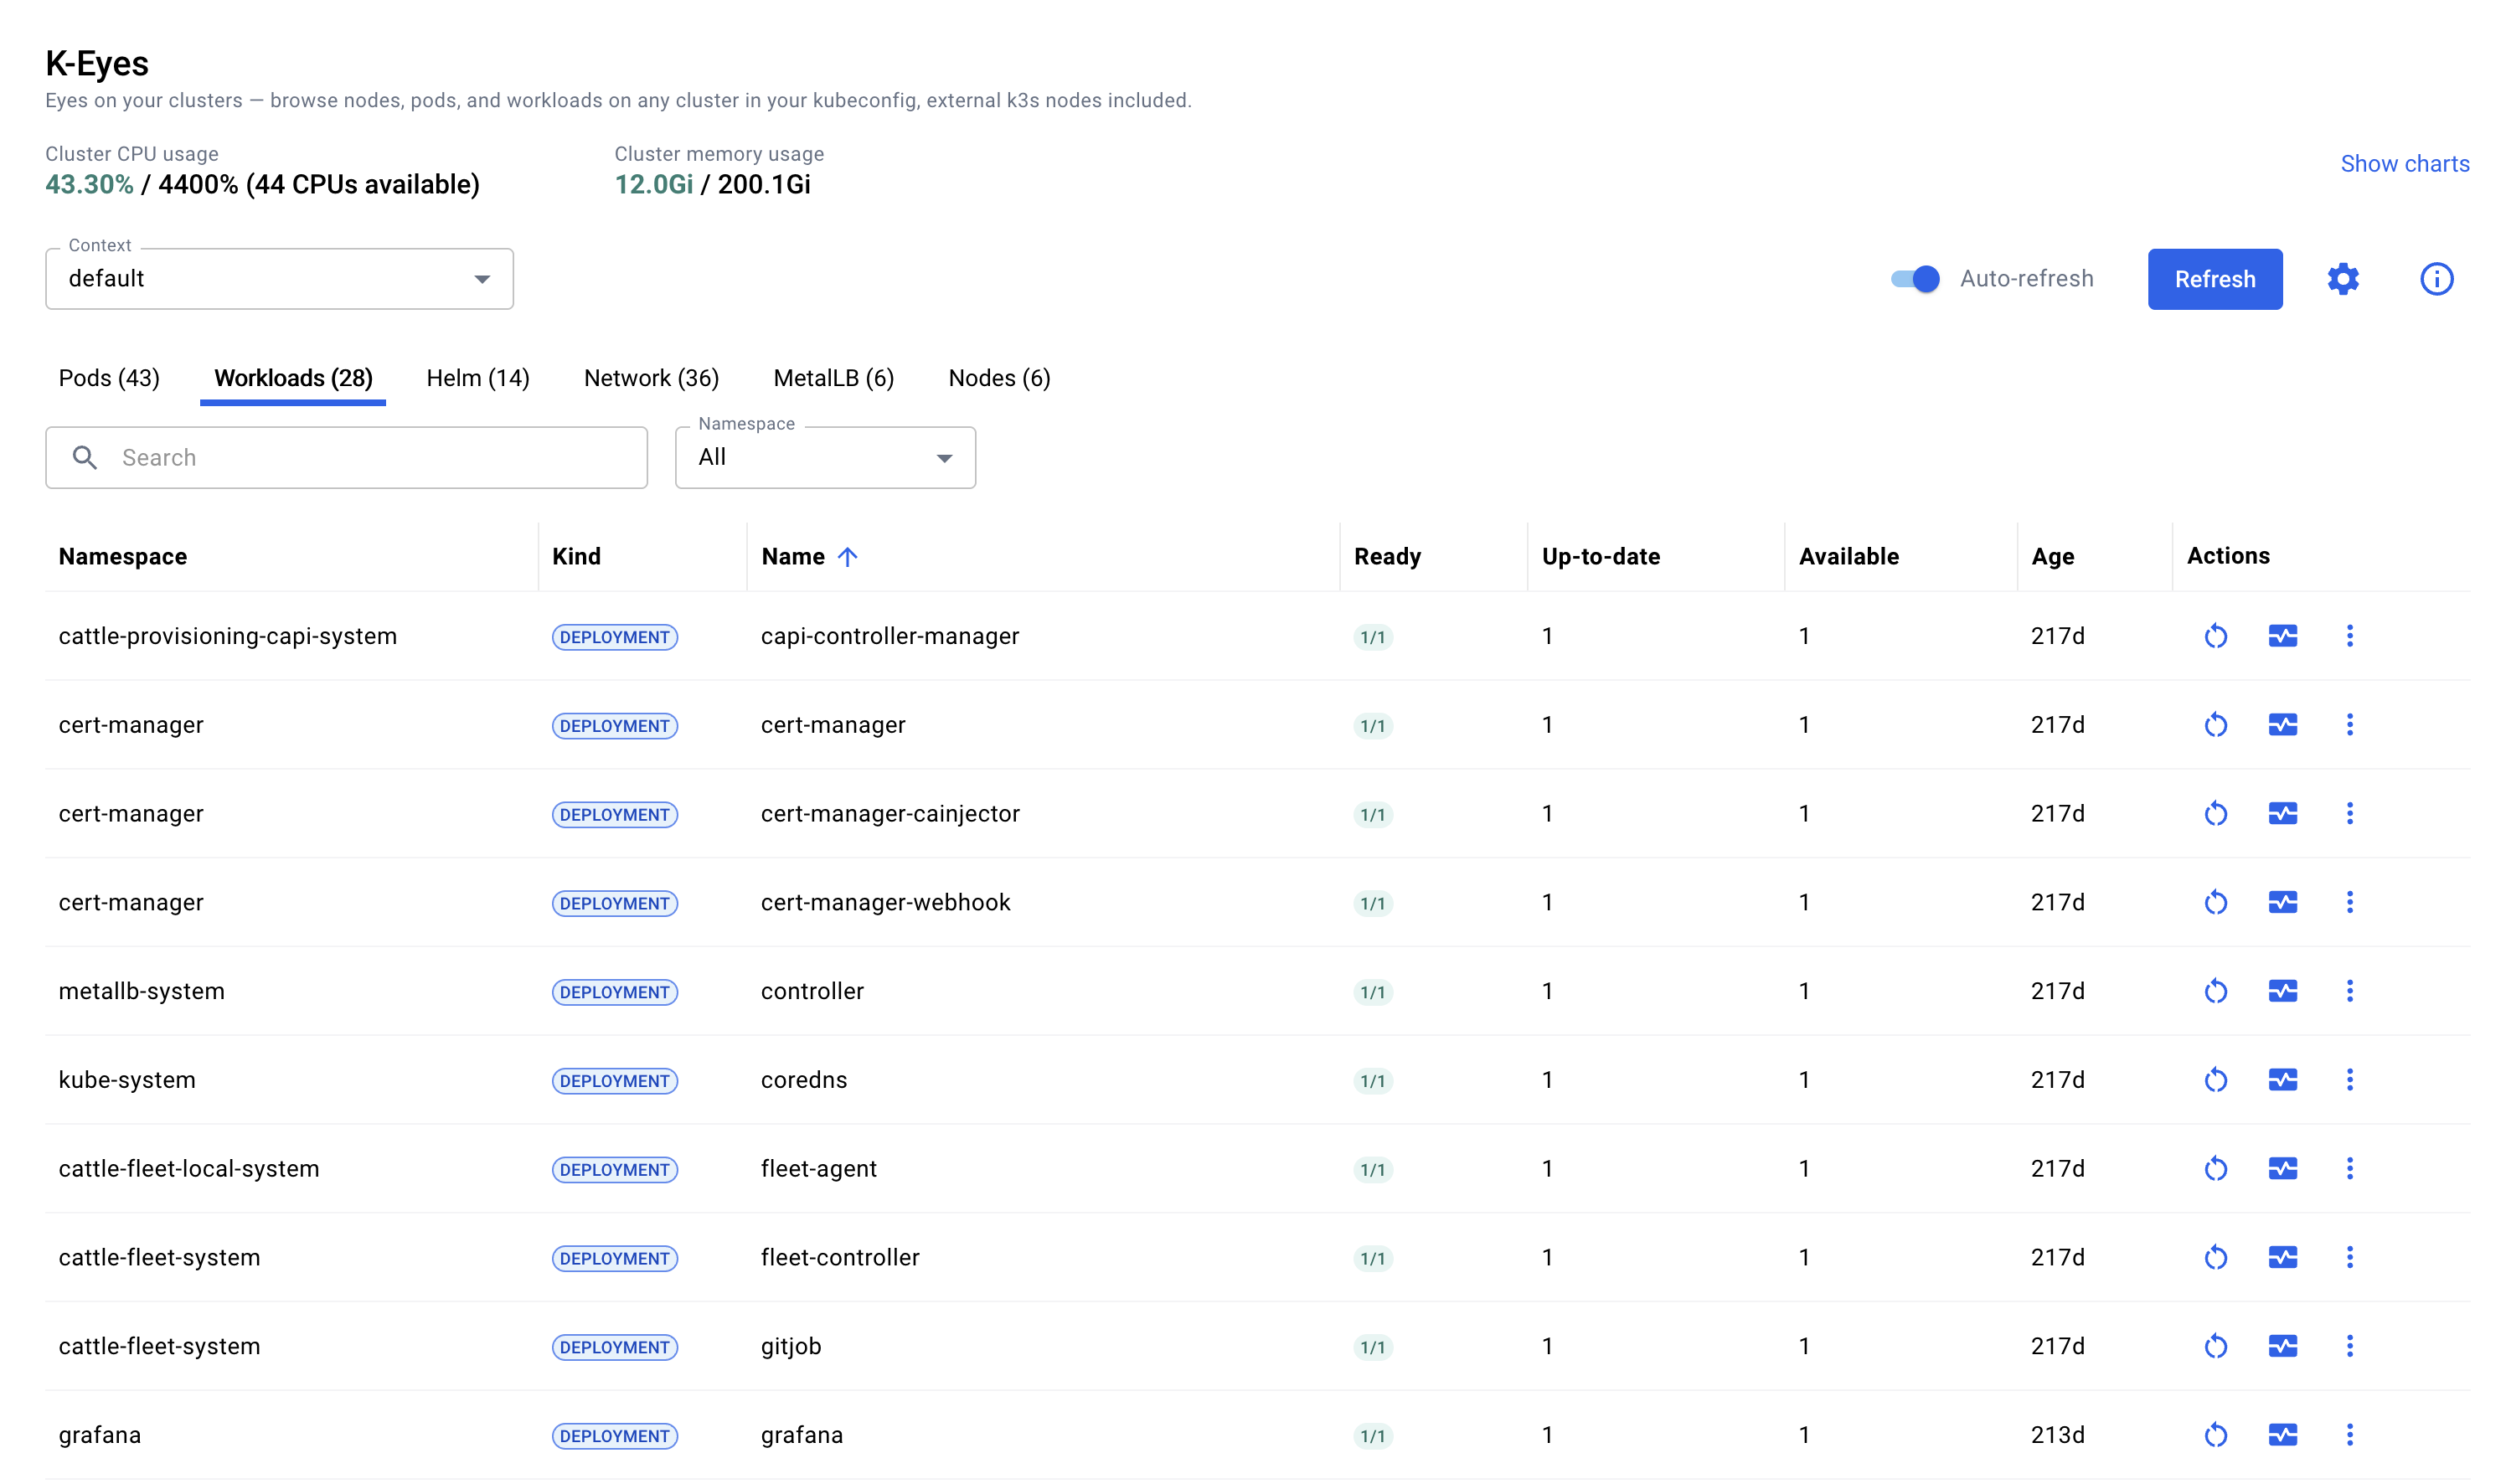Viewport: 2511px width, 1484px height.
Task: Switch to the Helm (14) tab
Action: click(478, 378)
